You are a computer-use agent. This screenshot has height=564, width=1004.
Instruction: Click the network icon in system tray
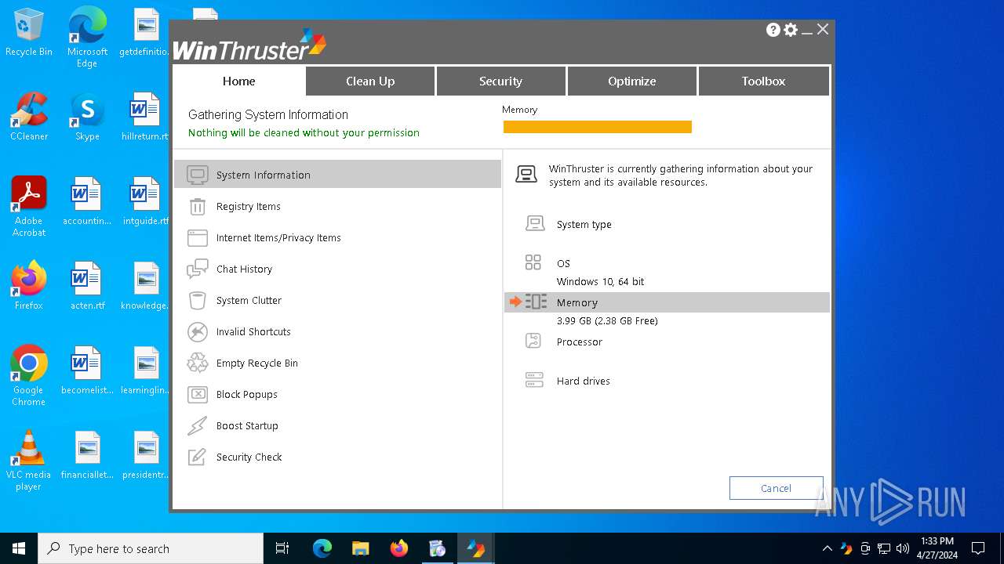[884, 548]
